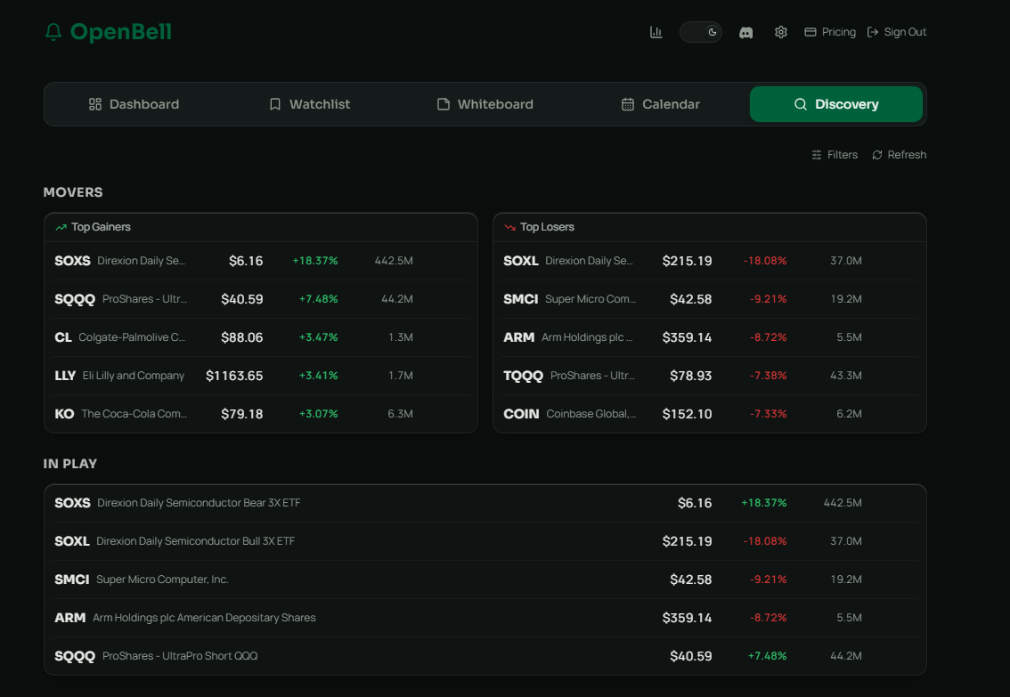Click the Discovery magnifier icon
This screenshot has height=697, width=1010.
click(801, 104)
